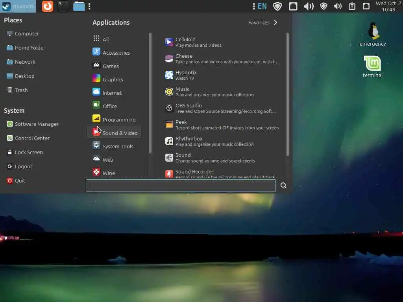Click the second smaller shield tray icon
The image size is (403, 302).
click(x=324, y=6)
